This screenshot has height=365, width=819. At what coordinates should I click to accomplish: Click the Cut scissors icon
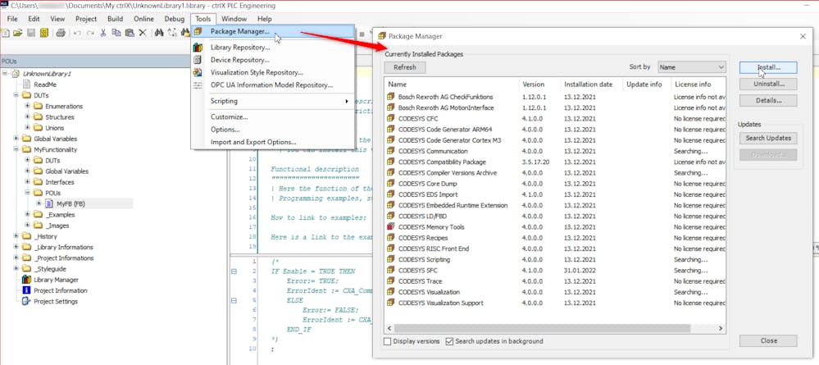tap(103, 33)
